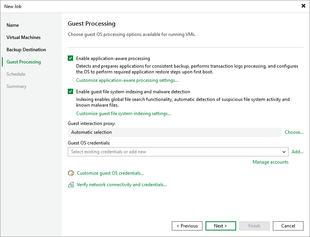Go to the Backup Destination step
310x237 pixels.
(26, 49)
